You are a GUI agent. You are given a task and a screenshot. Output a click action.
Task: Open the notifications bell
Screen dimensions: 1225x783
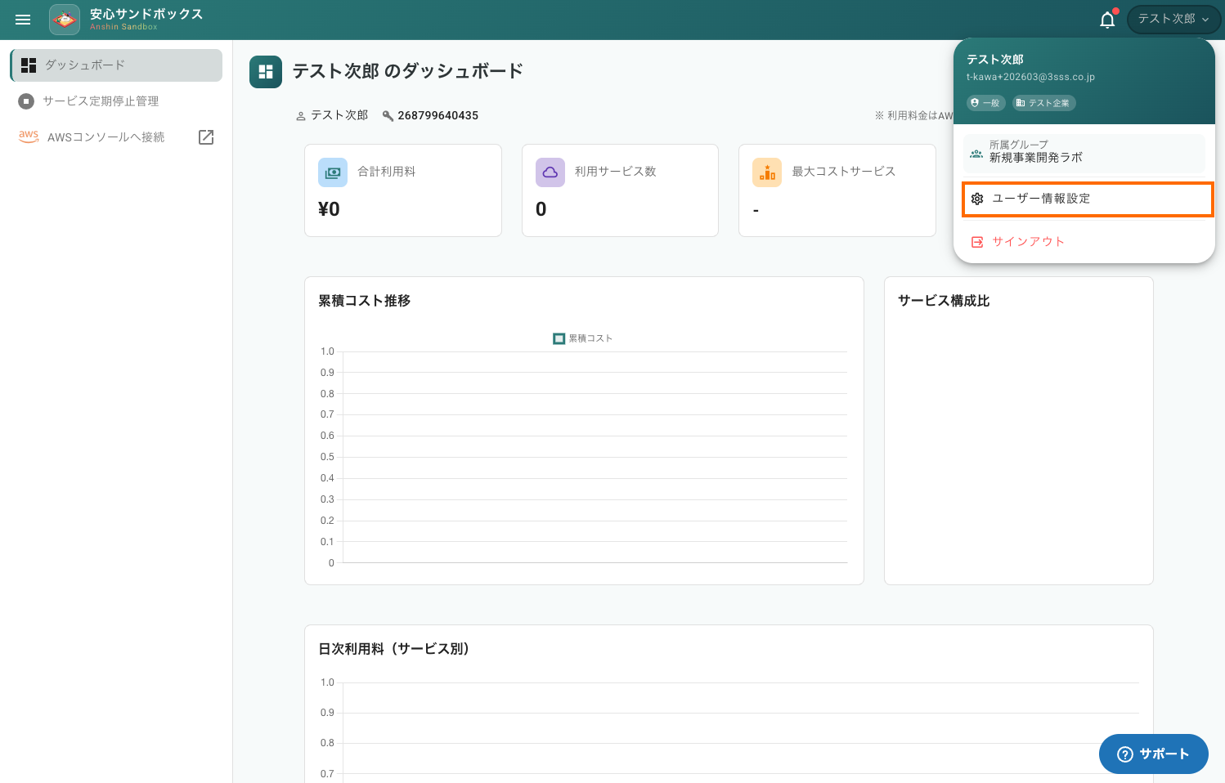coord(1107,20)
